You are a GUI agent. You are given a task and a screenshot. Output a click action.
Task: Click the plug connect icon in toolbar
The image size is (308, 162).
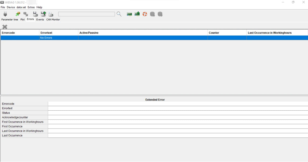click(5, 14)
